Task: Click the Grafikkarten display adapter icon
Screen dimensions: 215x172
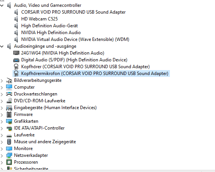Action: [9, 121]
